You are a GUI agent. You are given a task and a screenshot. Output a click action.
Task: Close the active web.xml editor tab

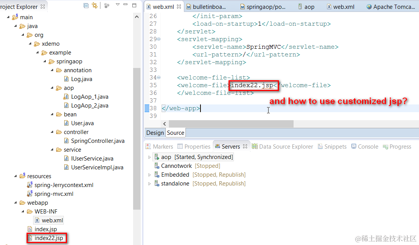[179, 7]
